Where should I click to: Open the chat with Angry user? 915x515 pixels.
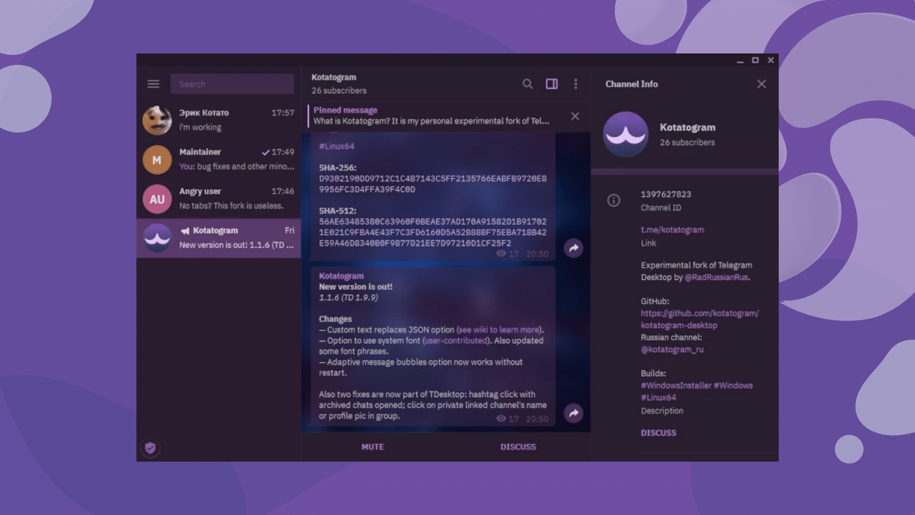[218, 199]
